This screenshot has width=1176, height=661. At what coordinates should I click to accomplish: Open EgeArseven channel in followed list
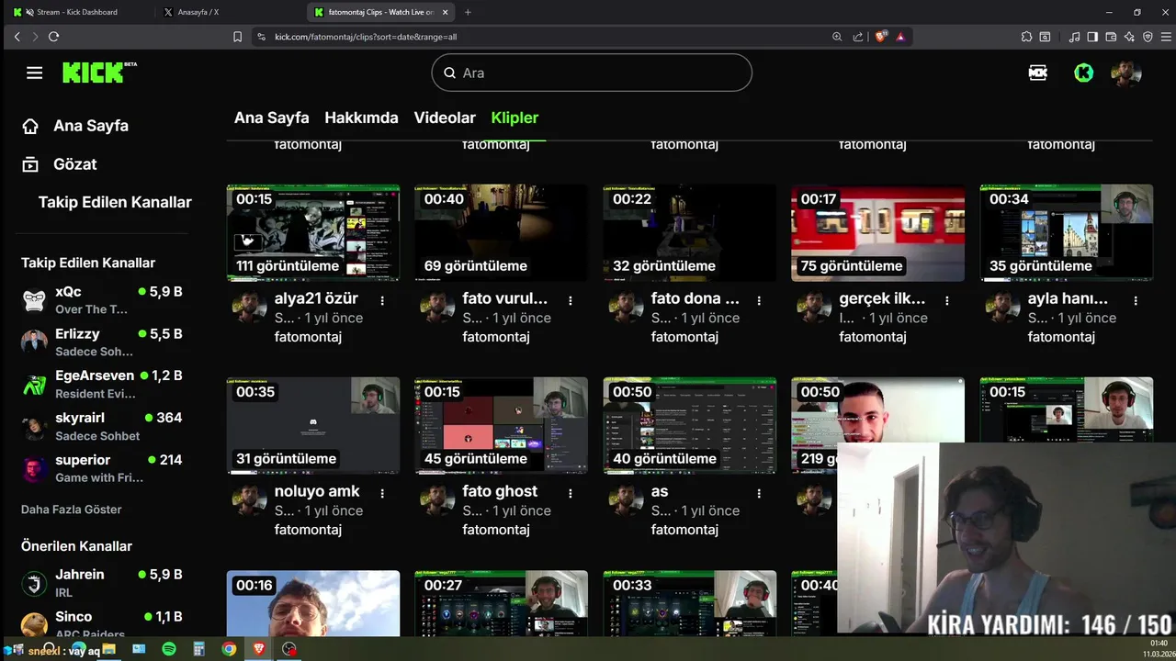click(101, 384)
